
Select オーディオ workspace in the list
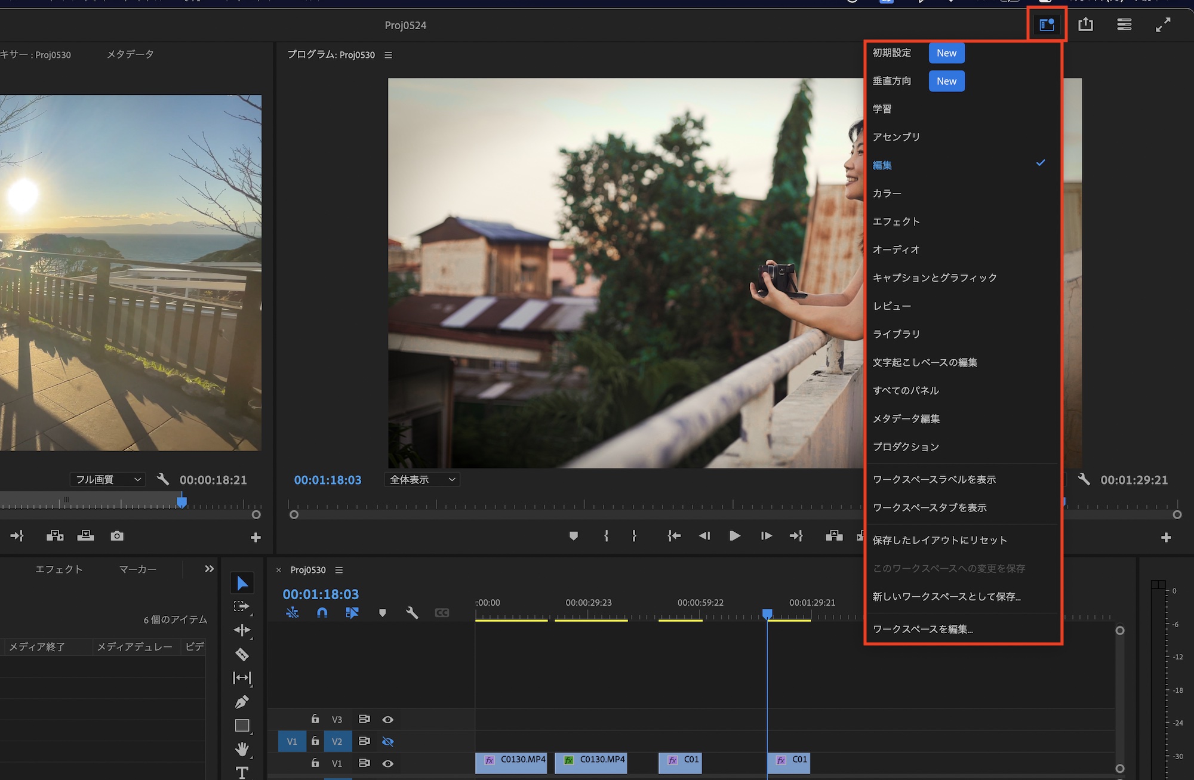896,249
